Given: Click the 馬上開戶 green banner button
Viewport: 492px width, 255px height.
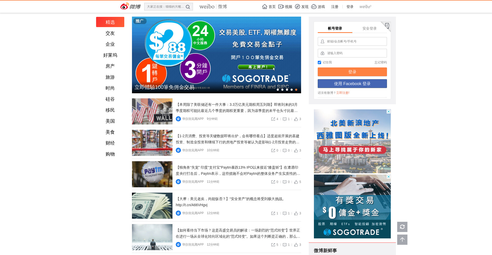Looking at the screenshot, I should click(x=256, y=67).
